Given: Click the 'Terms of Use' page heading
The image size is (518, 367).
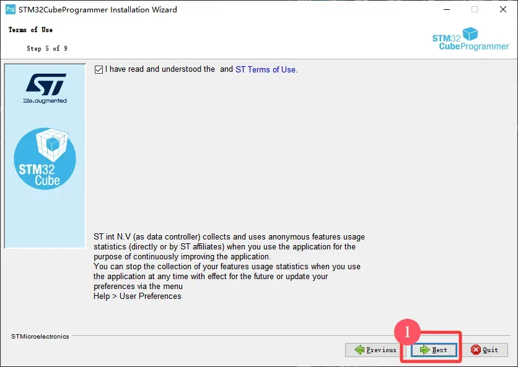Looking at the screenshot, I should pos(30,30).
